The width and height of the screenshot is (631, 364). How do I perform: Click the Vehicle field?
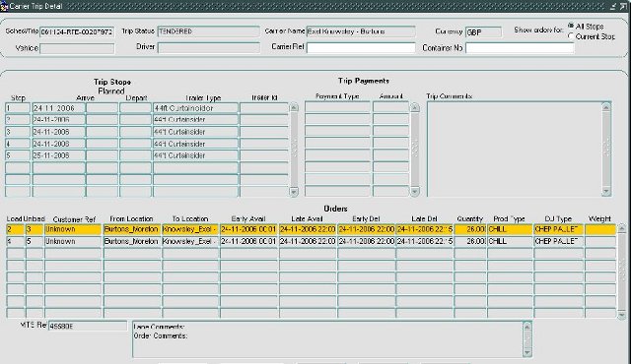(x=77, y=48)
